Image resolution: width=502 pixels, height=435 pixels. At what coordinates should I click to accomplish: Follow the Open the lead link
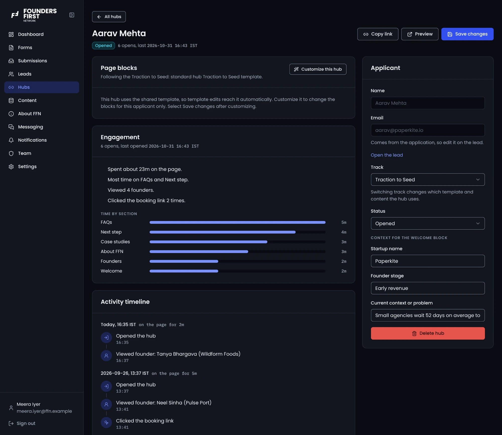387,155
